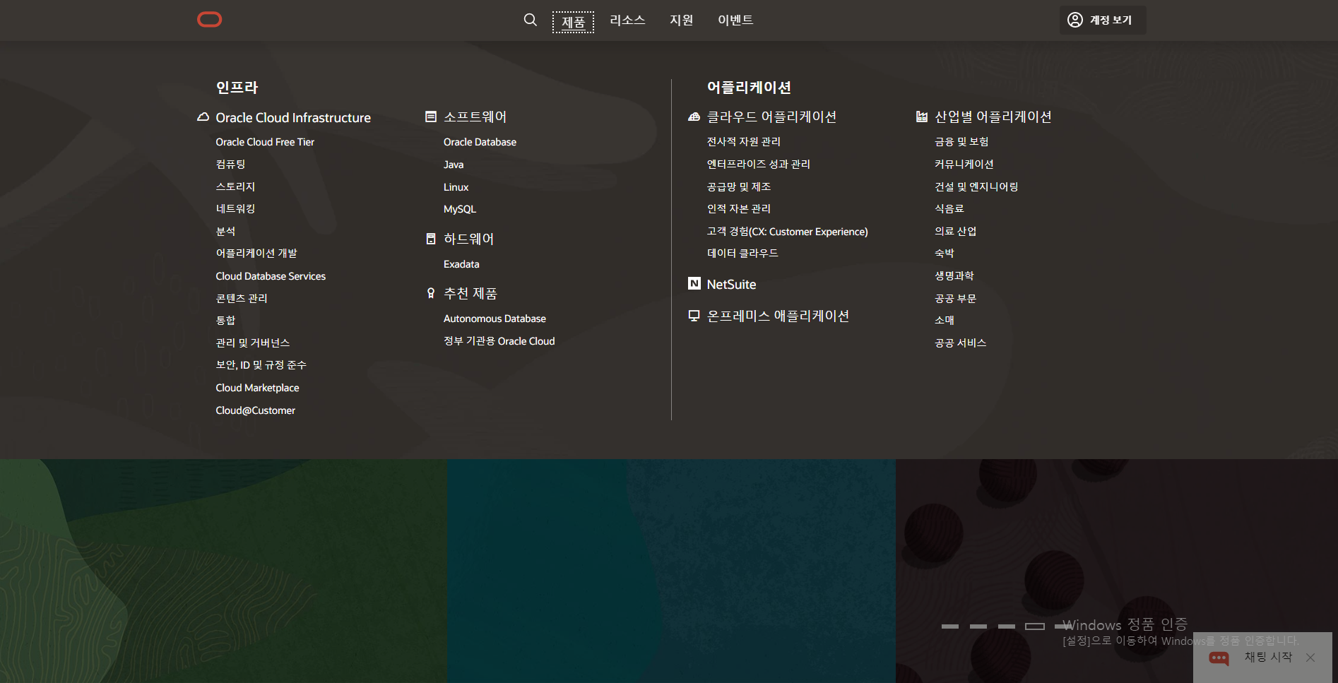Open the 분석 link
This screenshot has width=1338, height=683.
coord(225,231)
